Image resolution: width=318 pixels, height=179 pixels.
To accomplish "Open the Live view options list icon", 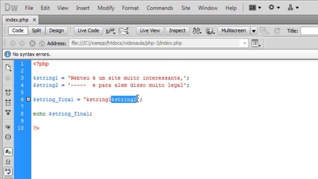I will tap(256, 43).
